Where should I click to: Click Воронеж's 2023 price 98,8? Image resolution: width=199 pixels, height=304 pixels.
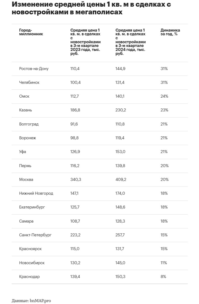(75, 138)
